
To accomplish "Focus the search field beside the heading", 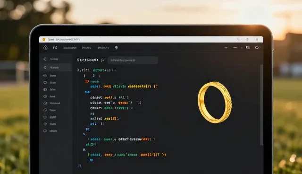I will click(133, 60).
